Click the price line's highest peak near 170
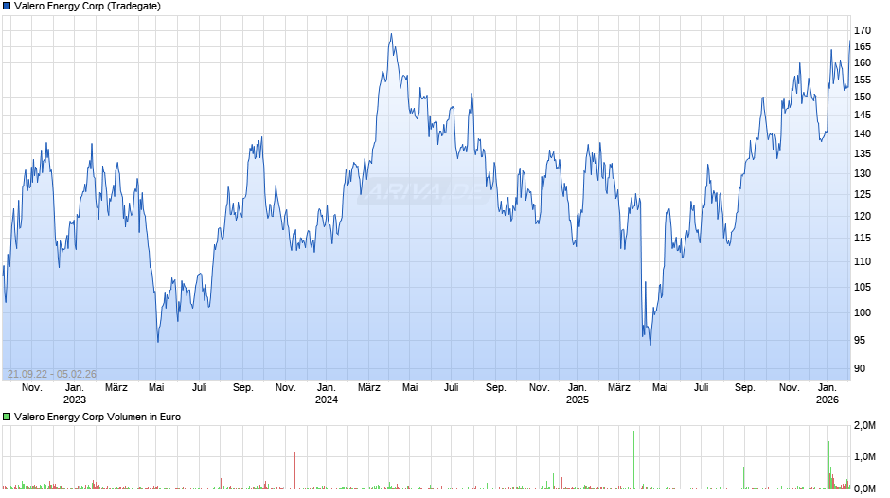The image size is (890, 498). pos(391,34)
